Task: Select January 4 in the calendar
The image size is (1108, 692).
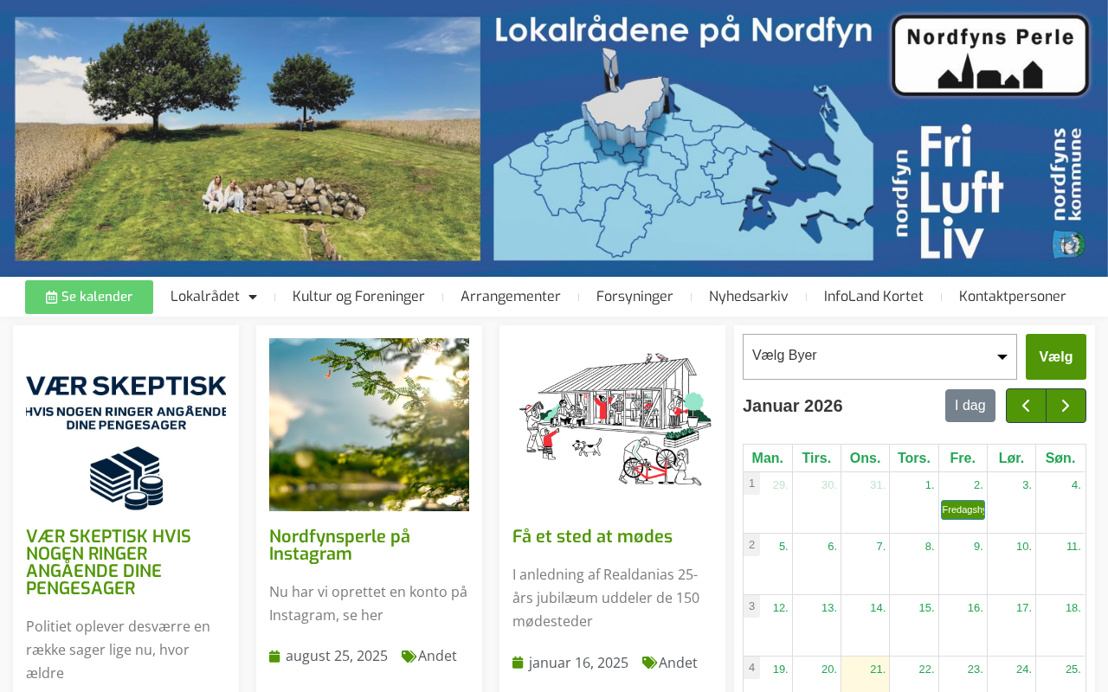Action: coord(1076,485)
